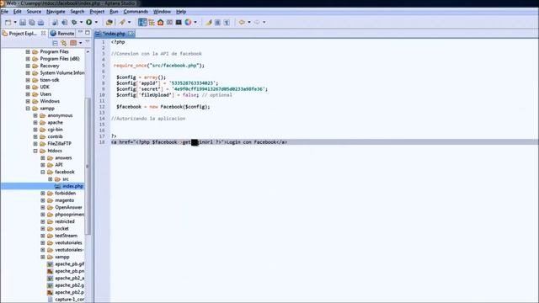This screenshot has width=539, height=303.
Task: Click the Debug bug toolbar icon
Action: click(x=74, y=23)
